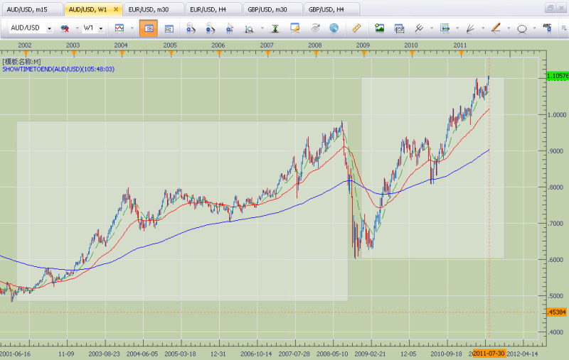Select the ABC text label tool
Screen dimensions: 569x360
coord(547,28)
